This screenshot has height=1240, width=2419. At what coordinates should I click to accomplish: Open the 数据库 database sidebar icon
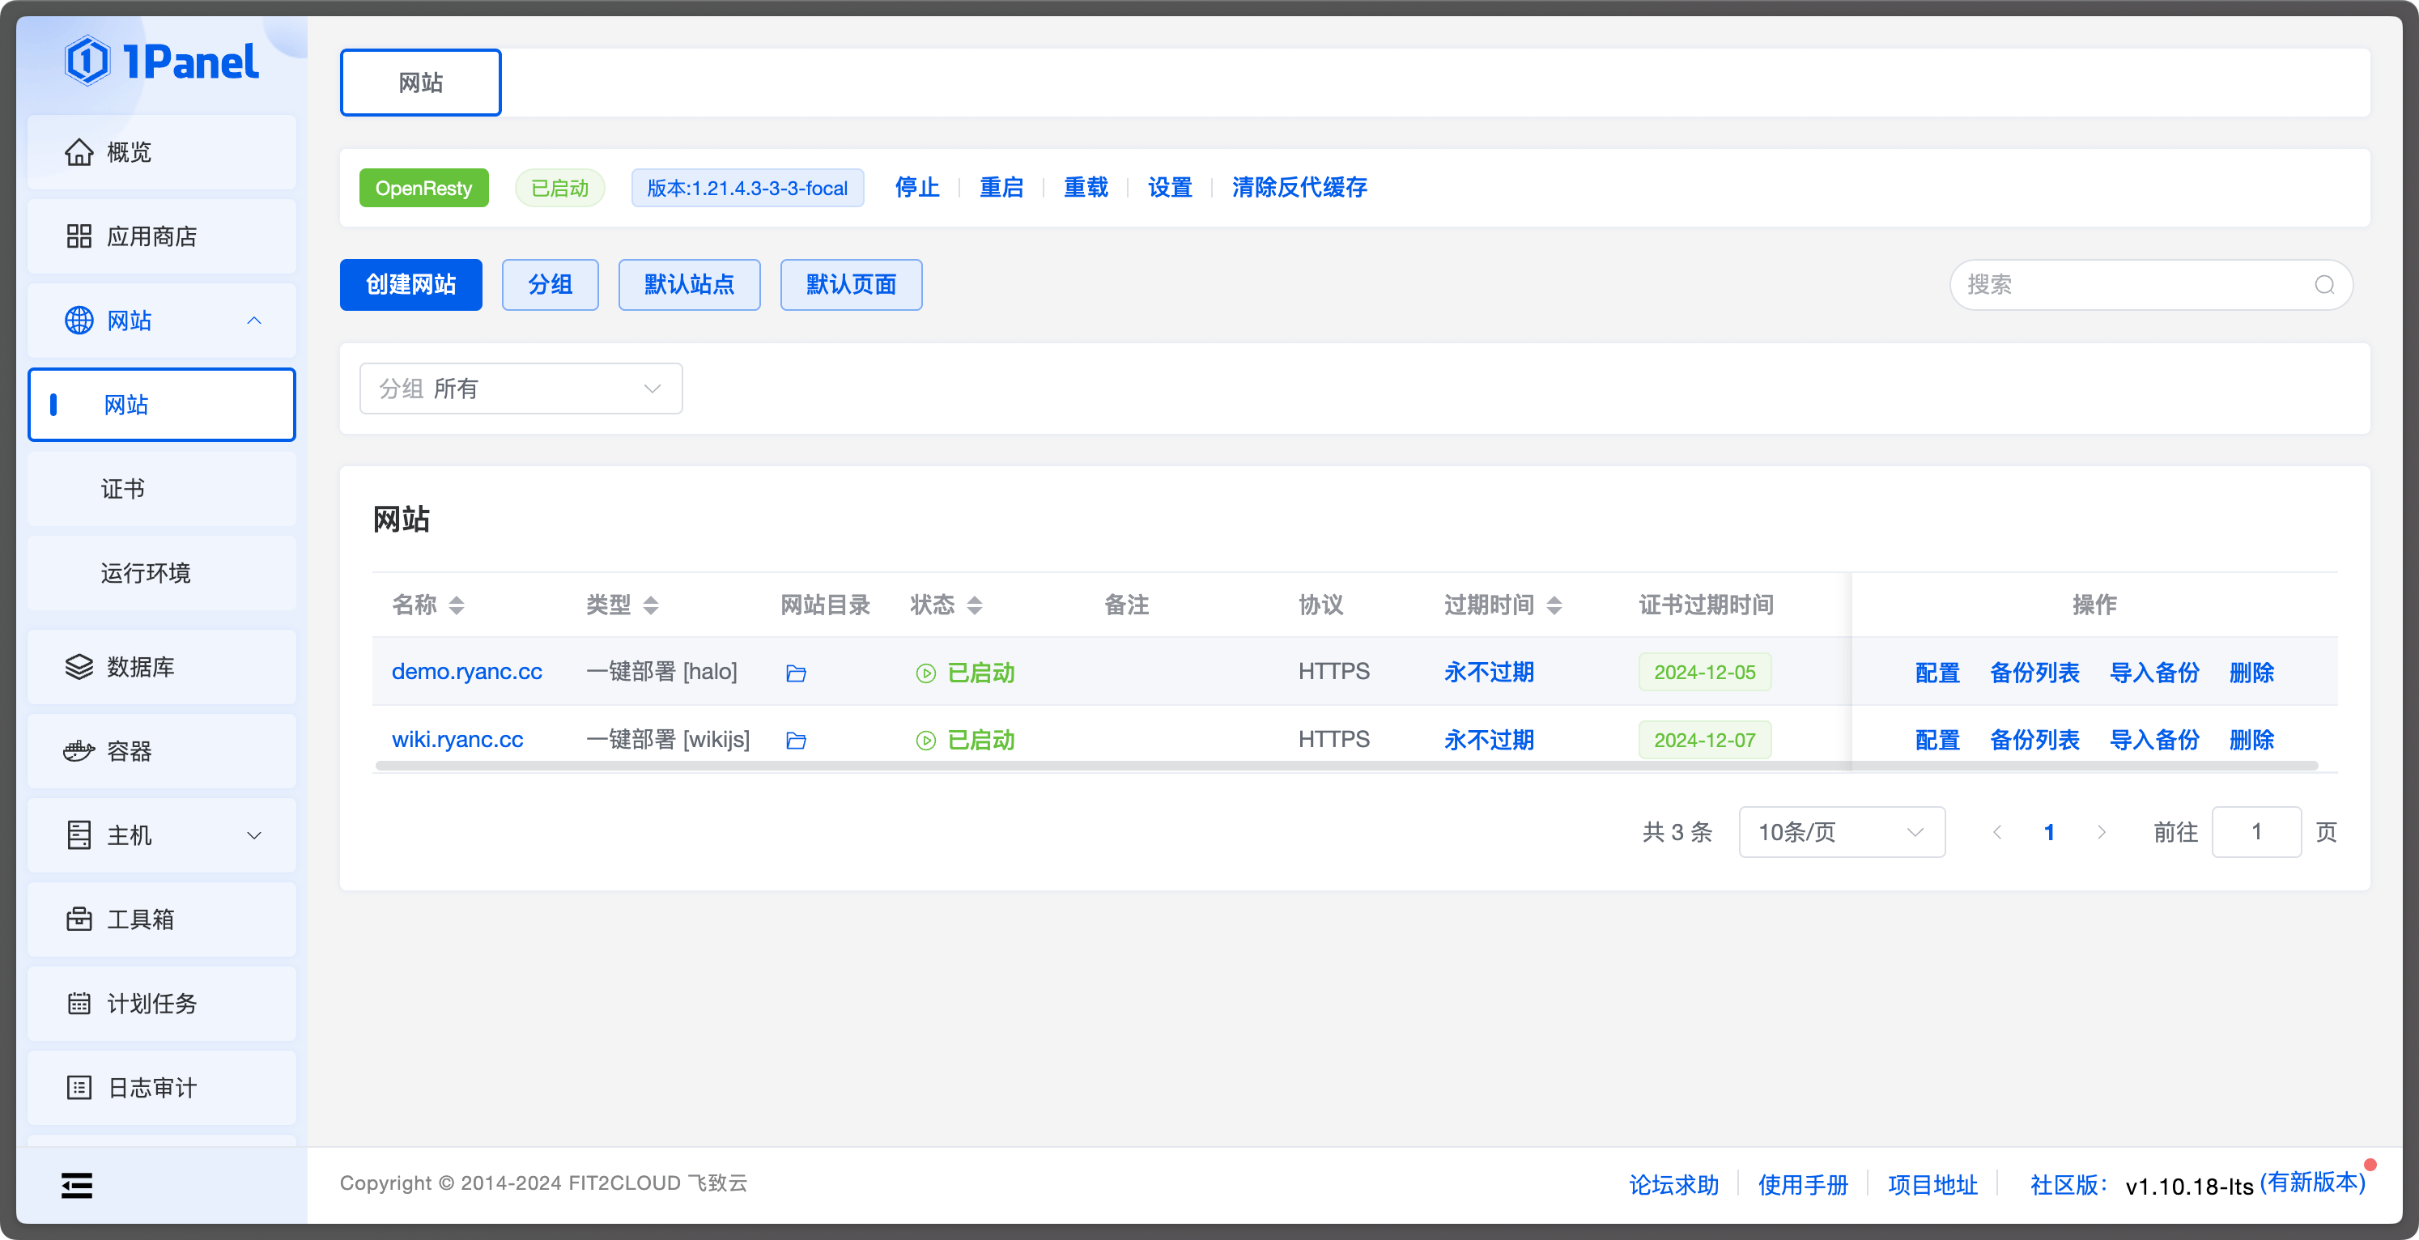coord(79,666)
